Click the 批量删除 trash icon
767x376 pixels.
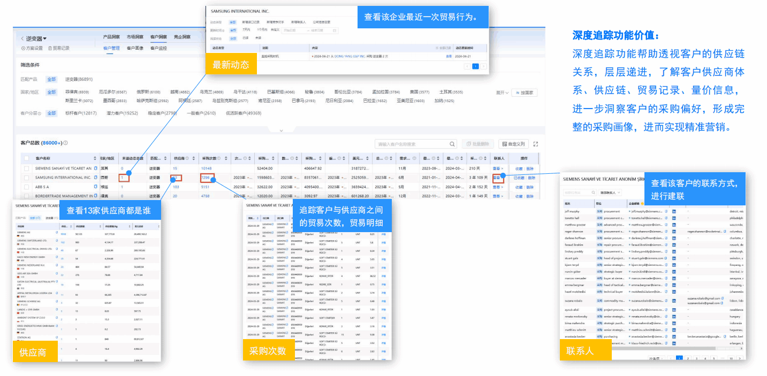click(468, 144)
